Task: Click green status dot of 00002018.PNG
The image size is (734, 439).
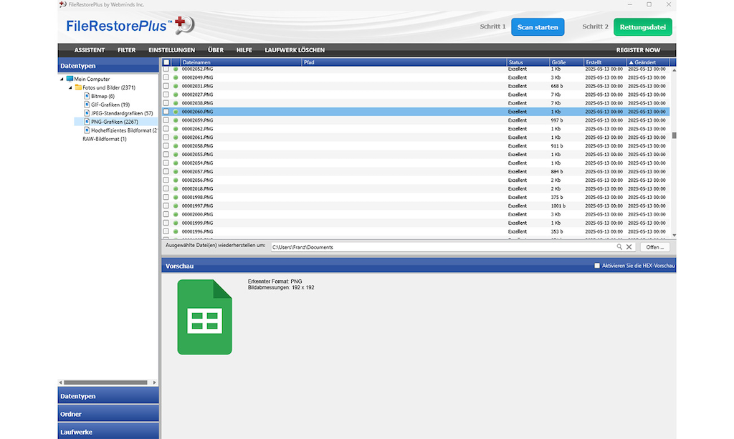Action: point(176,189)
